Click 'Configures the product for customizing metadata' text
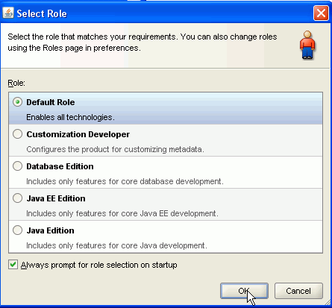Screen dimensions: 332x308 [x=115, y=149]
